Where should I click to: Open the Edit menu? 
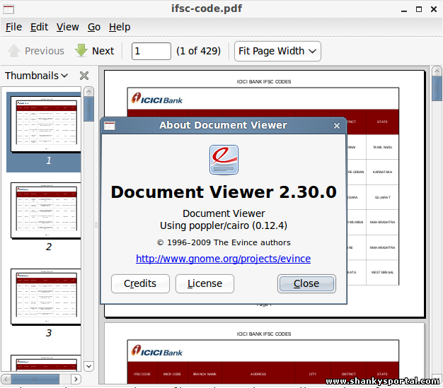[x=39, y=27]
